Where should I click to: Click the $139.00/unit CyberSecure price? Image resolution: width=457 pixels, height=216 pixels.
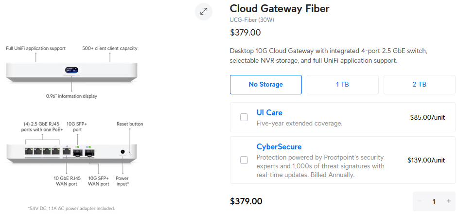click(426, 160)
